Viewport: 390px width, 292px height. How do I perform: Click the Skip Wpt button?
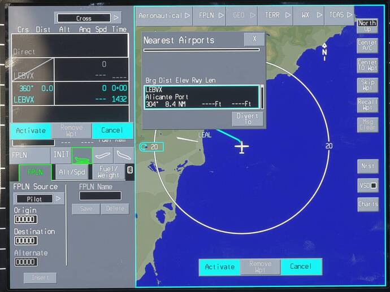(367, 85)
